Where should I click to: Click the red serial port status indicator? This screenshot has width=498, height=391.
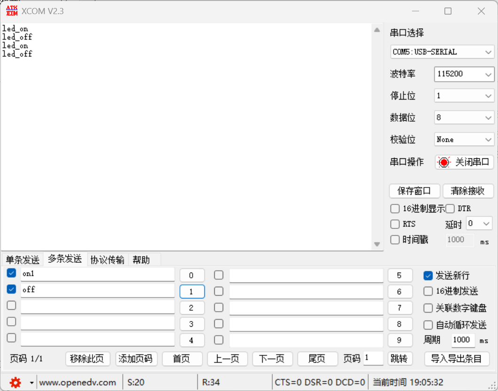coord(444,163)
